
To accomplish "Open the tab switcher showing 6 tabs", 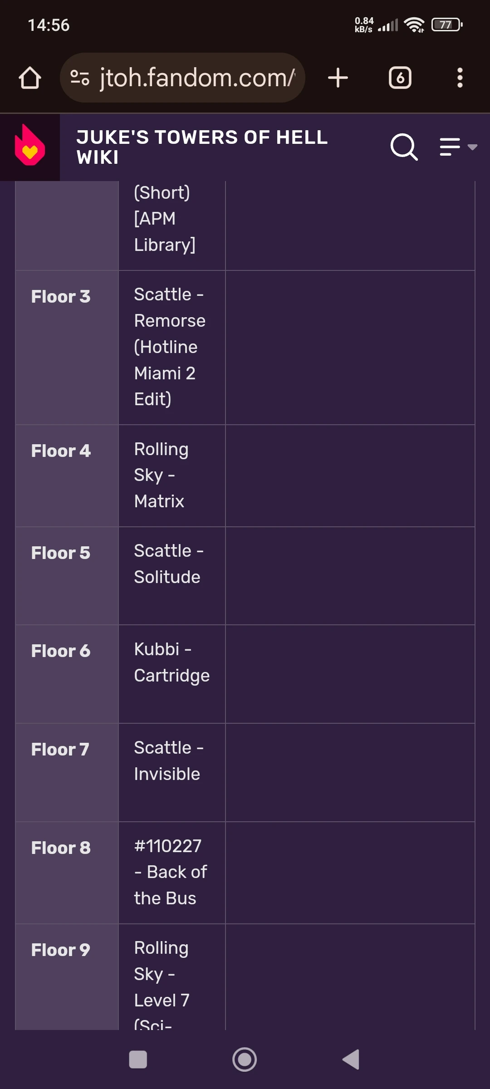I will (400, 78).
